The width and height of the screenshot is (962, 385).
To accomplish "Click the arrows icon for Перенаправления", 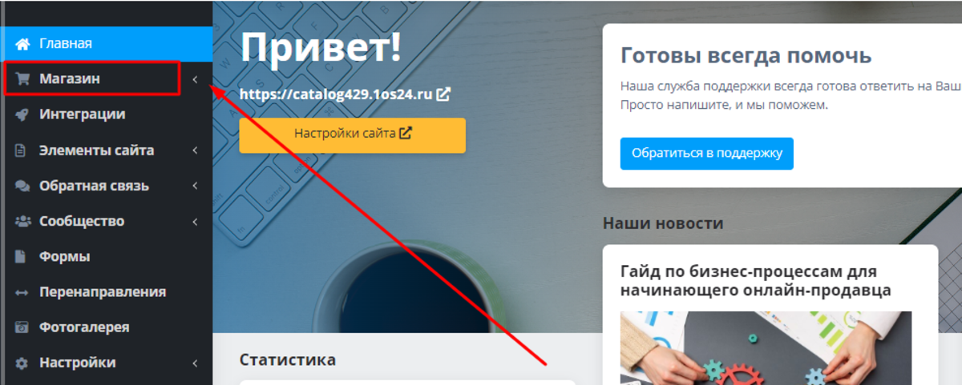I will 22,293.
